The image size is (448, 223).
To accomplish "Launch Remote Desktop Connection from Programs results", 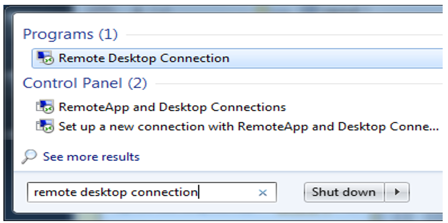I will tap(144, 59).
